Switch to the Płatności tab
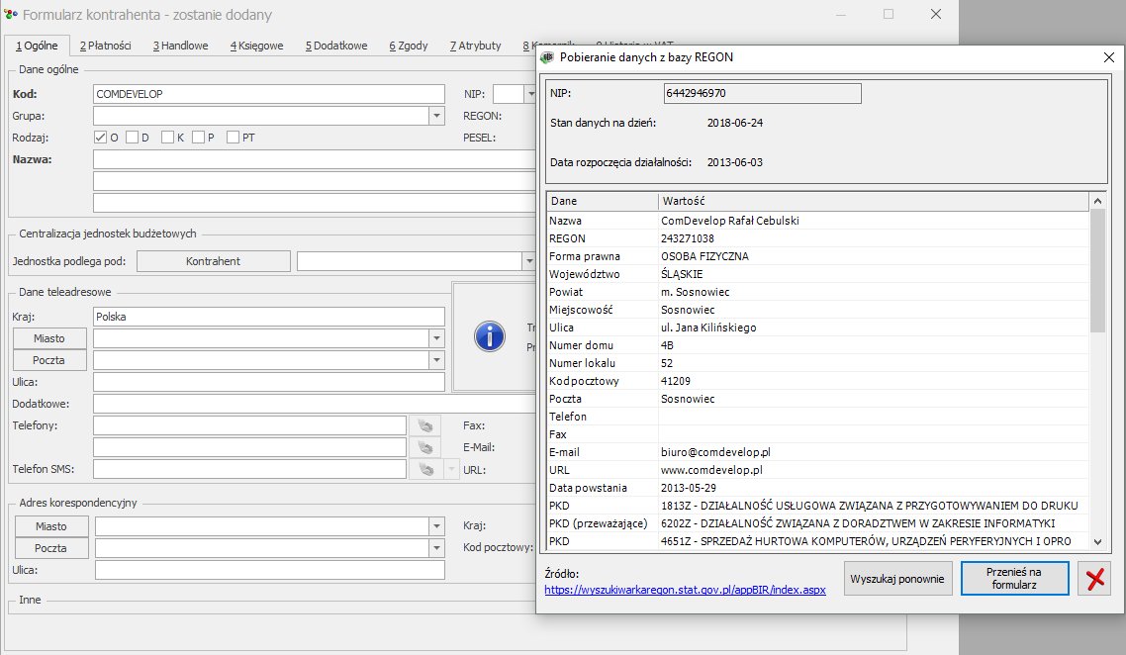 [x=104, y=46]
